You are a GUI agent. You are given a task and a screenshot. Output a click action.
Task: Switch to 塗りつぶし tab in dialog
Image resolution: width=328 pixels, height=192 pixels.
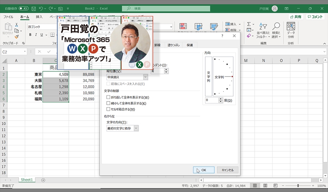pyautogui.click(x=174, y=45)
